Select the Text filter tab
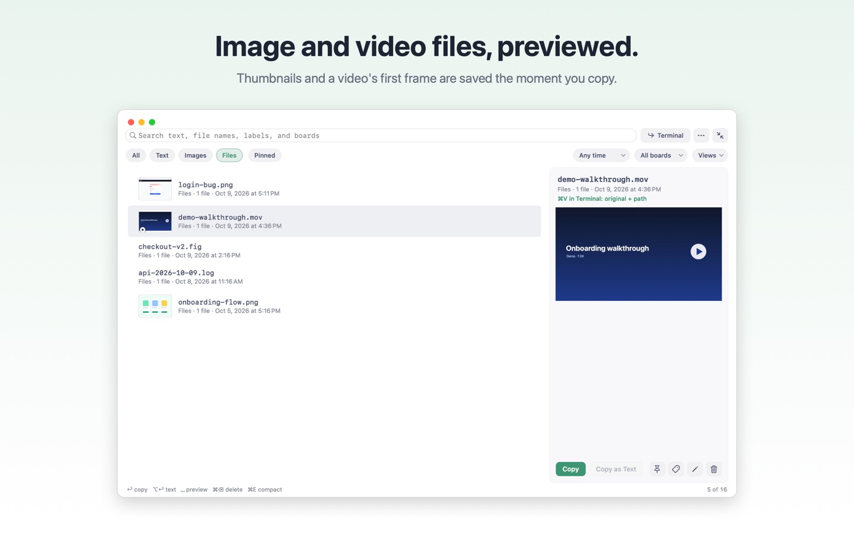The width and height of the screenshot is (854, 533). [x=162, y=155]
